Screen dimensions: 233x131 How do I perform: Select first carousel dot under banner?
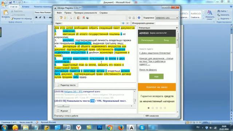point(149,108)
